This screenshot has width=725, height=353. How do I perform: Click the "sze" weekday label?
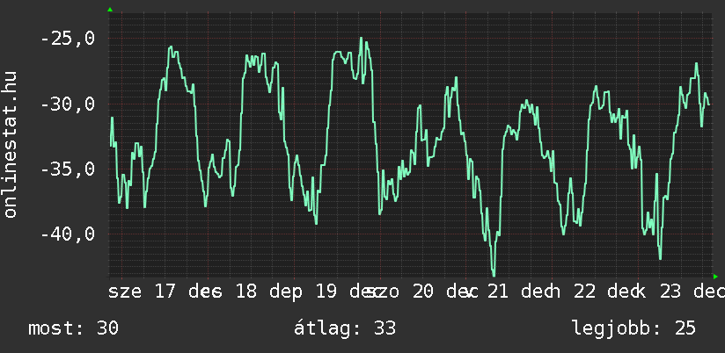[126, 292]
